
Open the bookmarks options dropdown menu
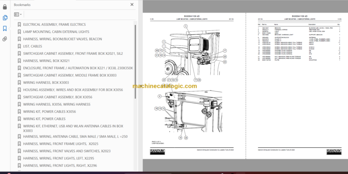click(18, 14)
